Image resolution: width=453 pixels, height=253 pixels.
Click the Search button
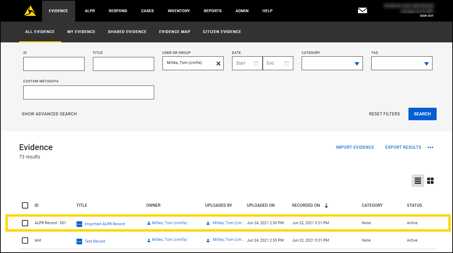[x=422, y=114]
